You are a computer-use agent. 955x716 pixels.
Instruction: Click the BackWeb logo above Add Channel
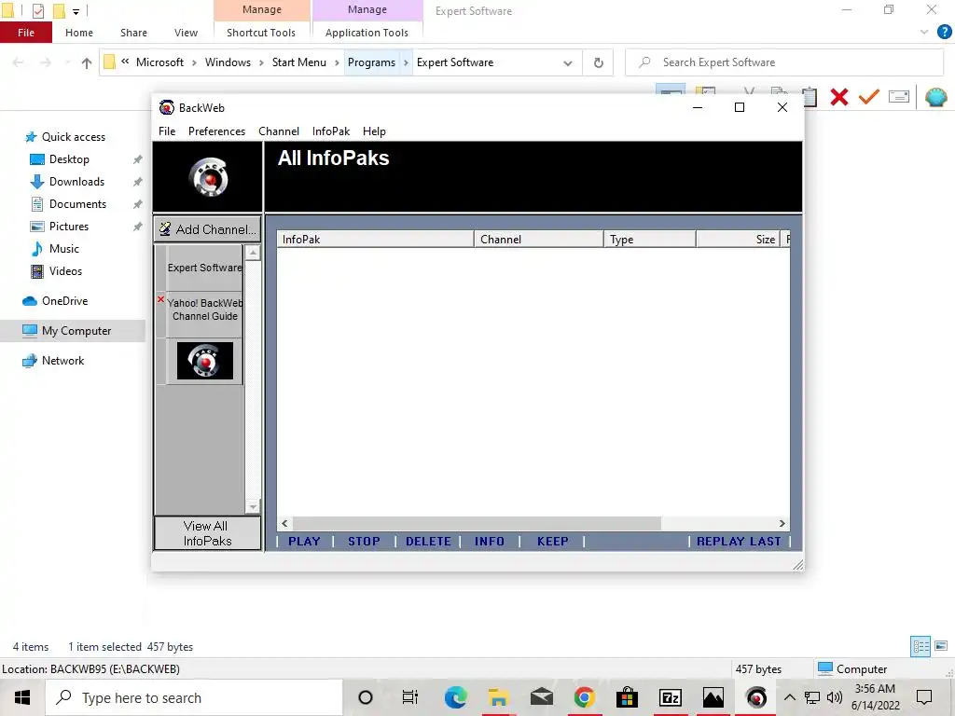[208, 177]
